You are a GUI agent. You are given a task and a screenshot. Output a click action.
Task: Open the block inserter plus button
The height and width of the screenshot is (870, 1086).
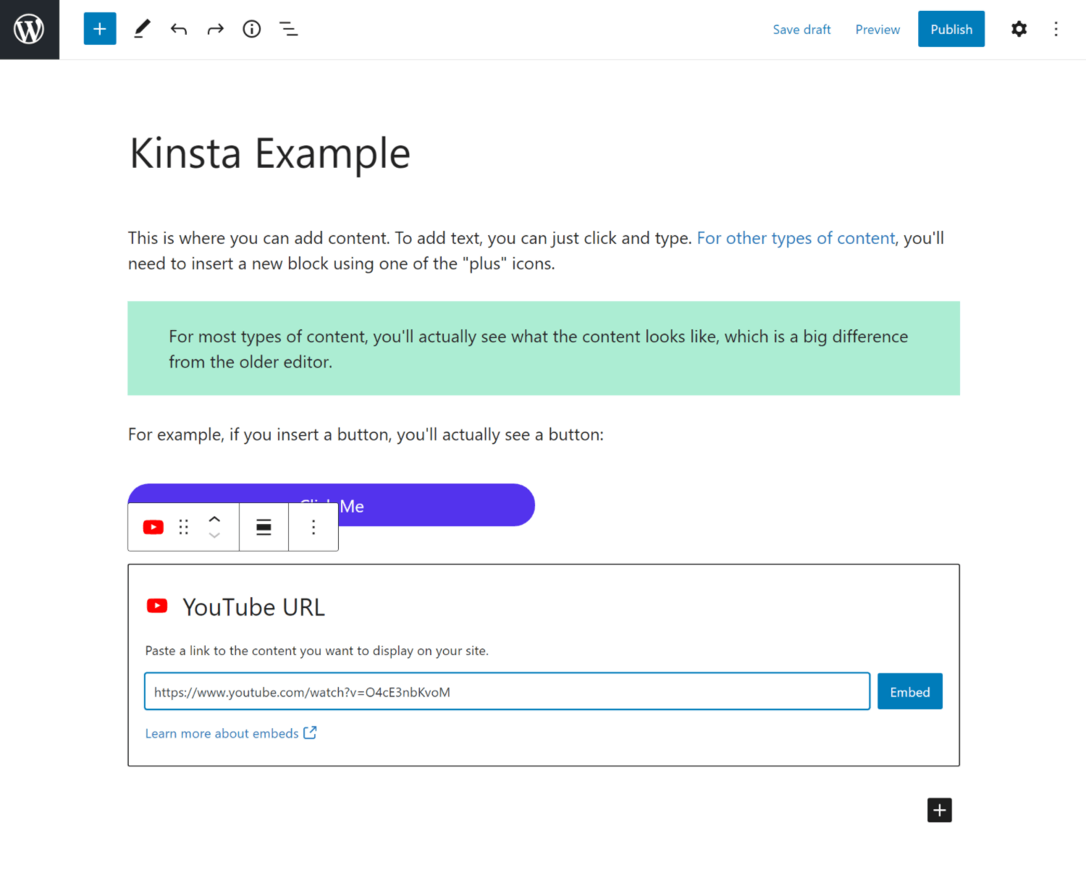(100, 29)
